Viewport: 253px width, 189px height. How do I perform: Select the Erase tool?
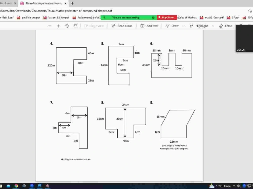226,26
